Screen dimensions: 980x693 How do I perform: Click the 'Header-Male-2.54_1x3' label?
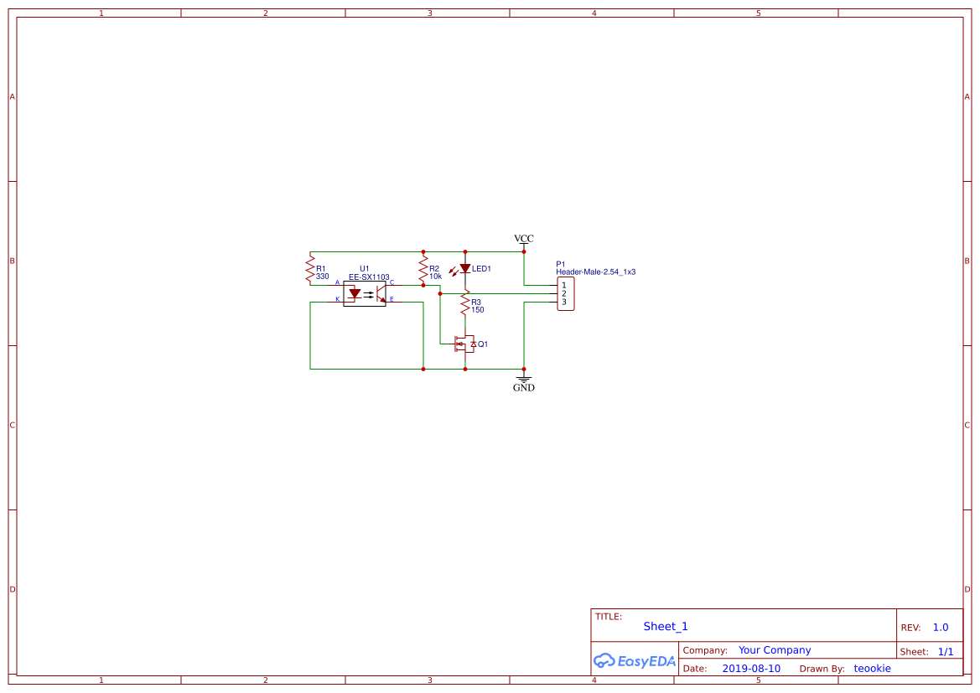pyautogui.click(x=595, y=272)
